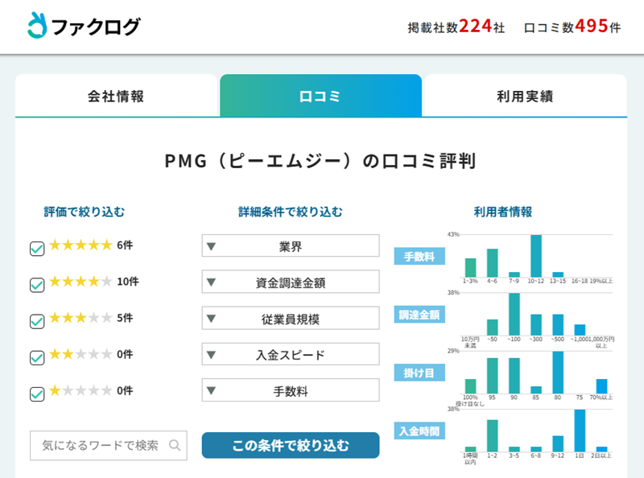Open the 資金調達金額 dropdown

point(290,282)
